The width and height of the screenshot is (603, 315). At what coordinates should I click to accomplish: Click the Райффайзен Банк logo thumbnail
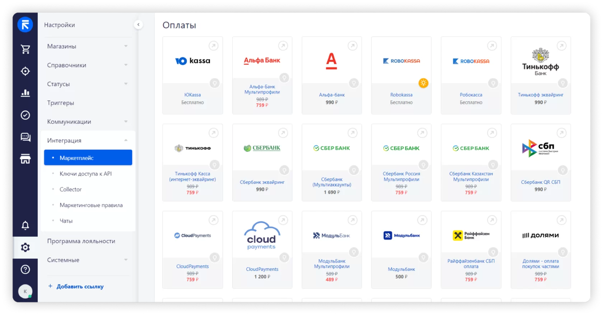click(x=471, y=235)
